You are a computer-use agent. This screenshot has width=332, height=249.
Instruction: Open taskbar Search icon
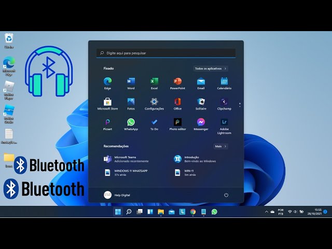point(129,212)
